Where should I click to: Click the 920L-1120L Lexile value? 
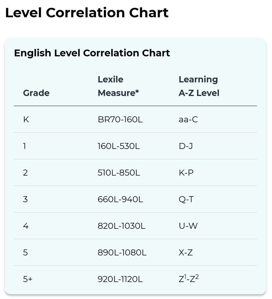pos(120,279)
